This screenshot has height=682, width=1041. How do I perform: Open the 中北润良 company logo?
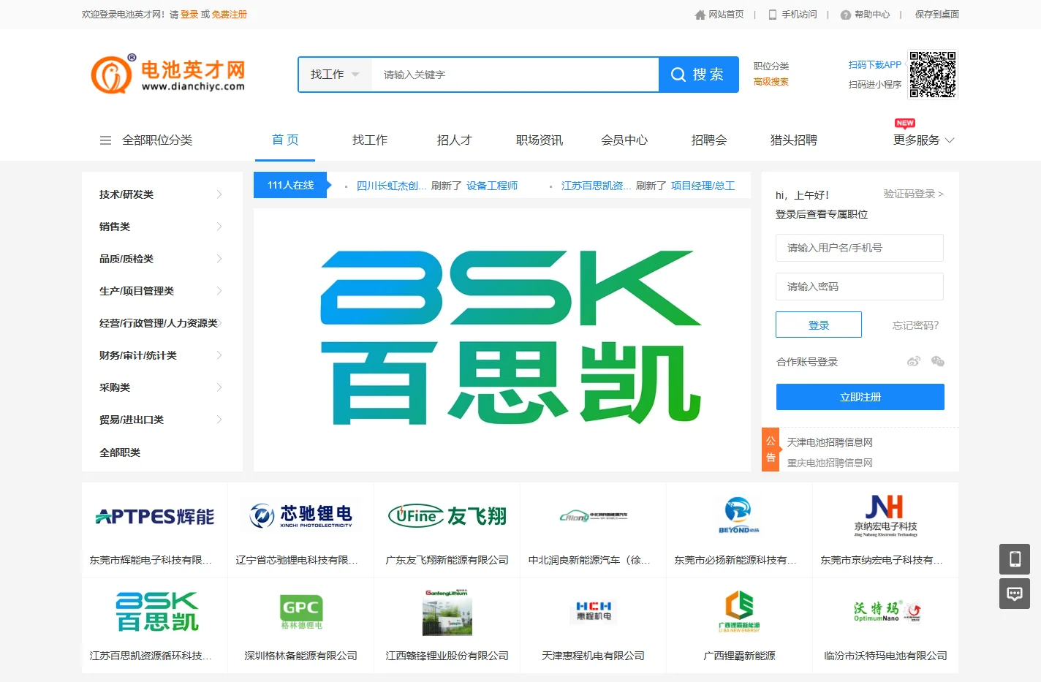click(x=594, y=516)
